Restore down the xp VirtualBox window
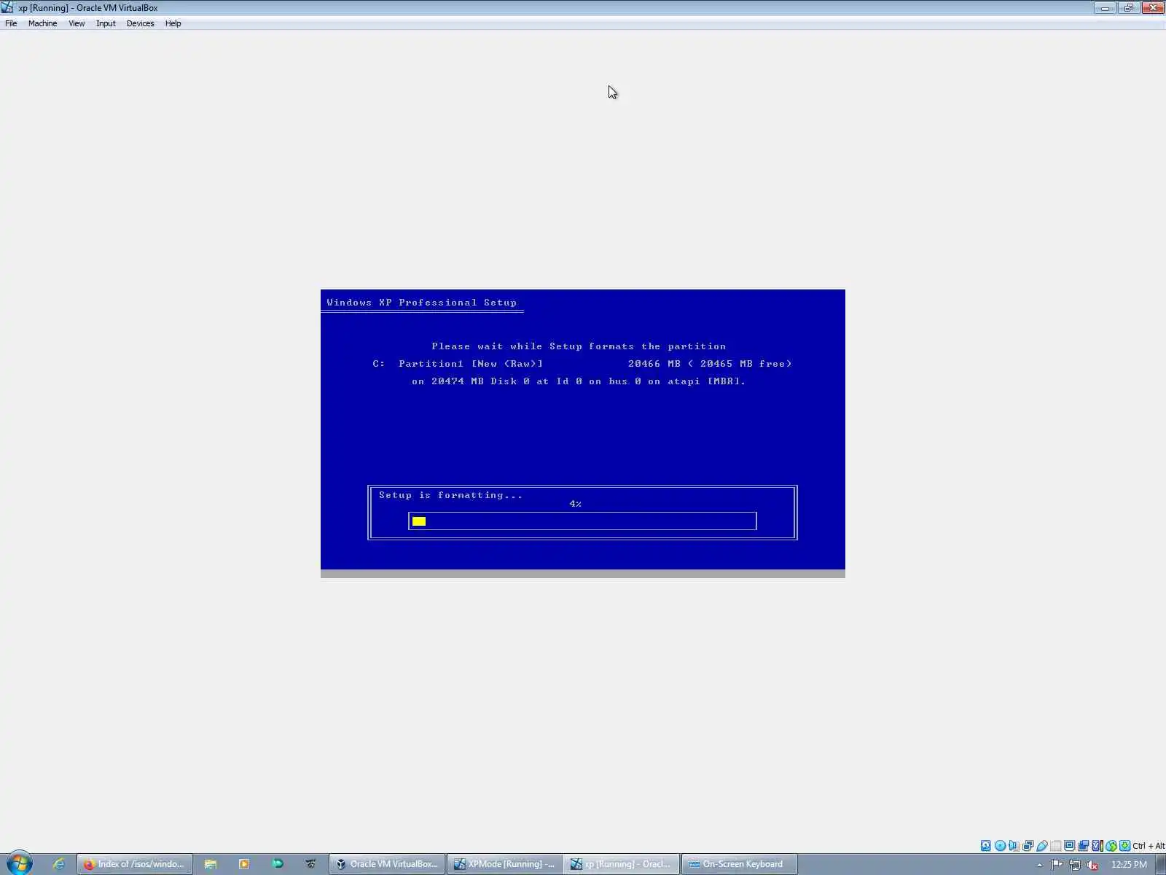 pyautogui.click(x=1128, y=8)
